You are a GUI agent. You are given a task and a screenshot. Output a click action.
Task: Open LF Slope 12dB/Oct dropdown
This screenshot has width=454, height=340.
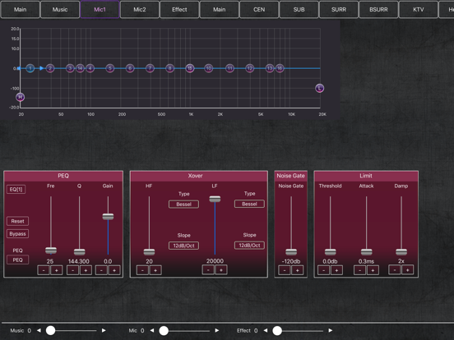[x=249, y=246]
